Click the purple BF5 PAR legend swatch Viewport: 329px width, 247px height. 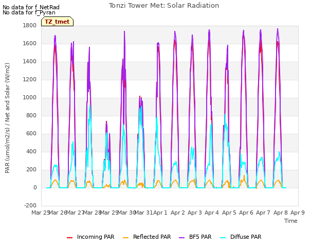tap(181, 237)
